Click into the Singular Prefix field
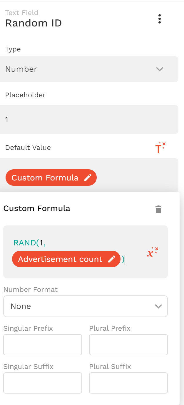Screen dimensions: 184x405 tap(43, 344)
